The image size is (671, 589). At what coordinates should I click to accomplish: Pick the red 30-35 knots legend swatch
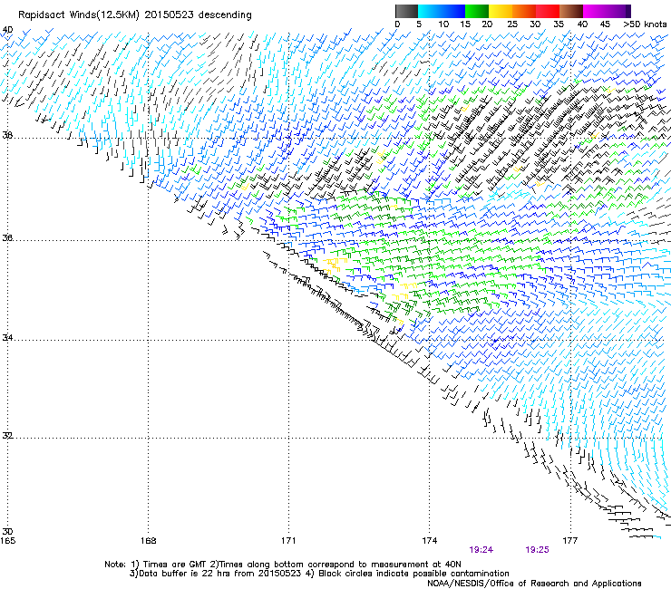coord(548,11)
